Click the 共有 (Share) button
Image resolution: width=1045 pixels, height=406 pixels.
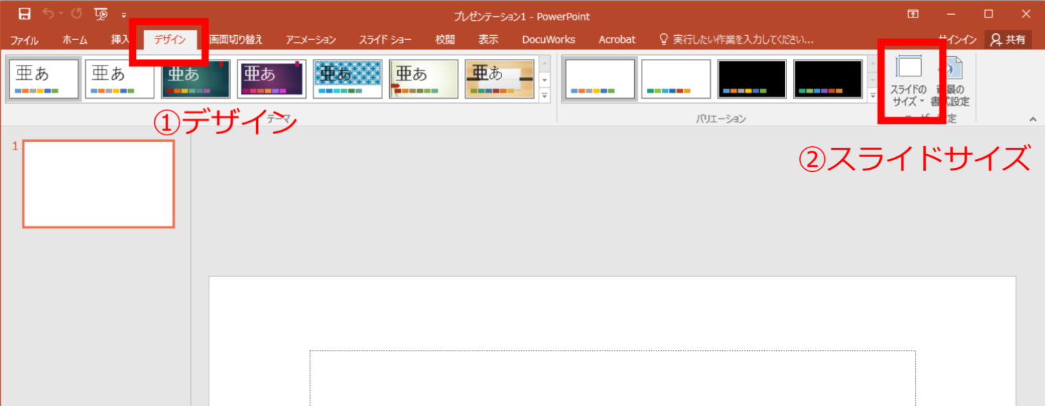click(1008, 39)
